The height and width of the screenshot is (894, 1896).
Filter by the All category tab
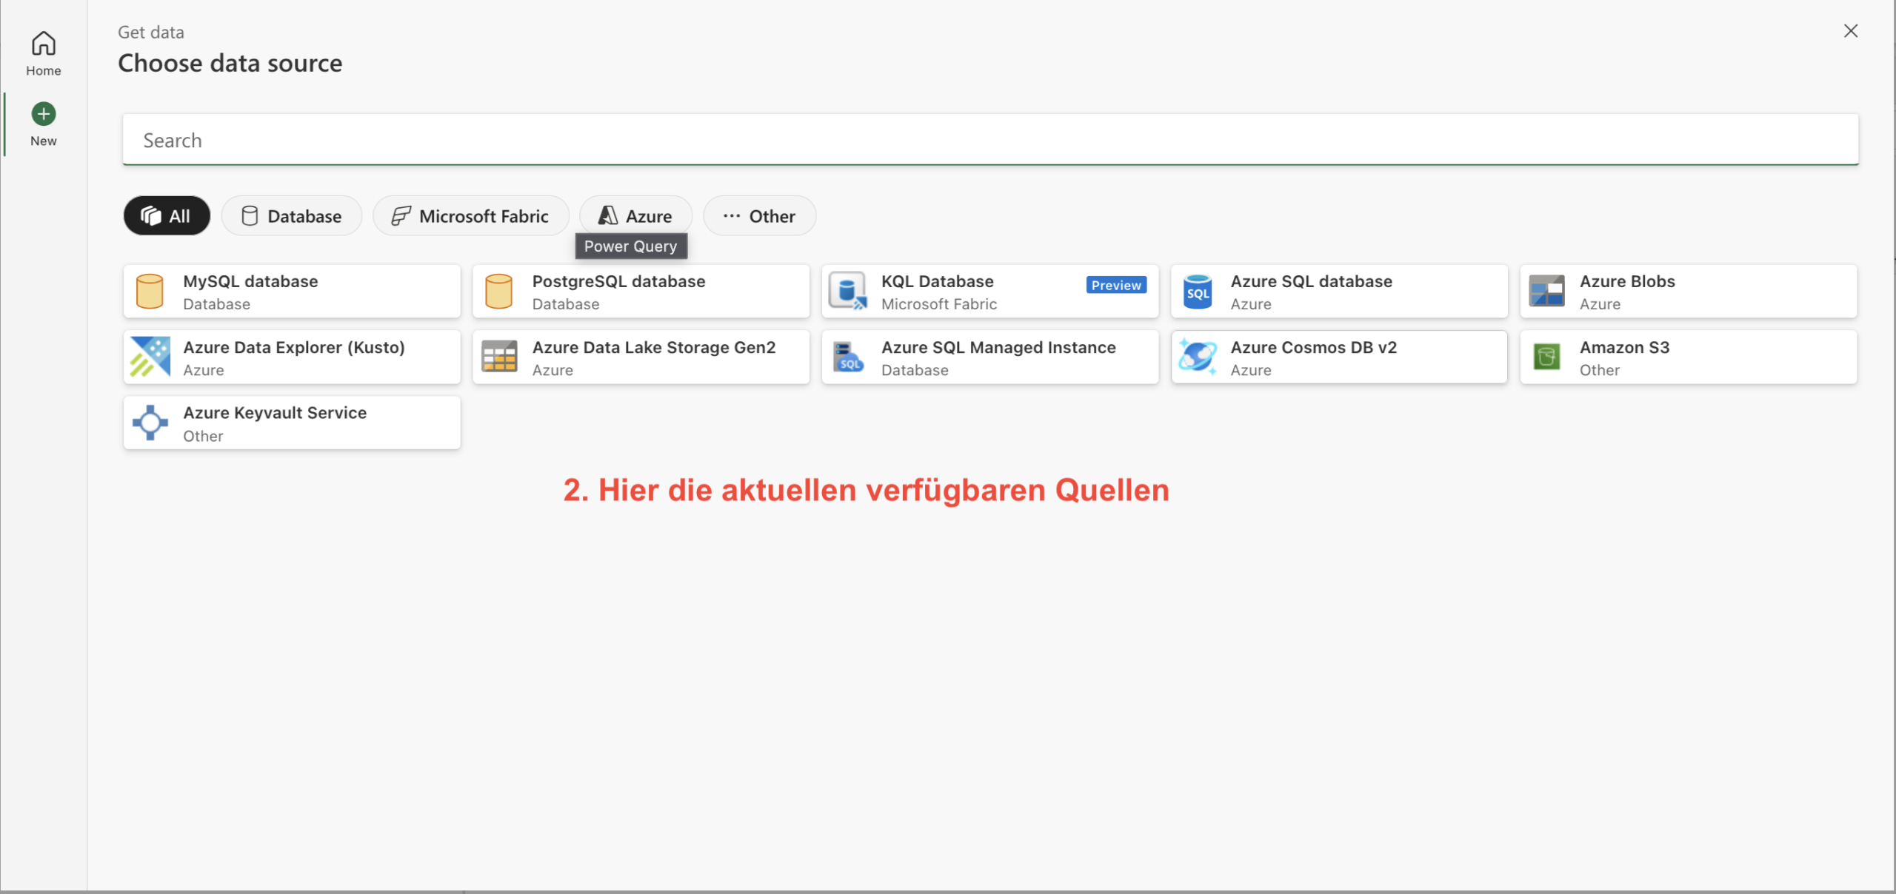pyautogui.click(x=167, y=216)
